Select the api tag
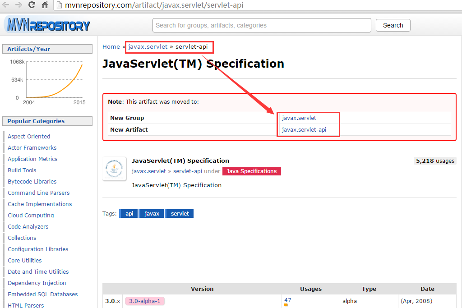Viewport: 462px width, 308px height. pyautogui.click(x=128, y=213)
